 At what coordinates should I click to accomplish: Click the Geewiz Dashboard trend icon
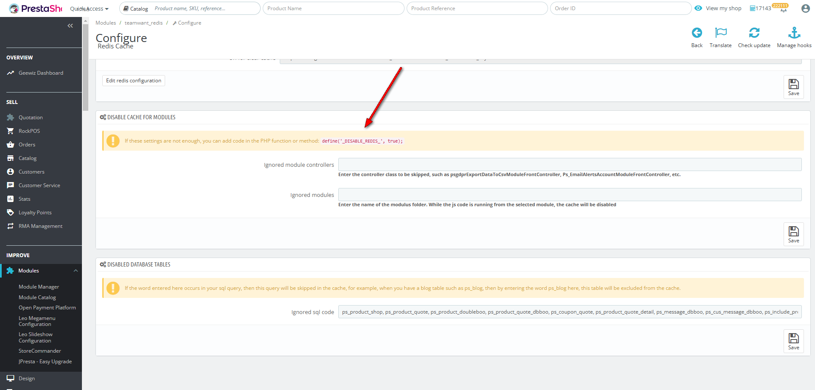point(11,73)
